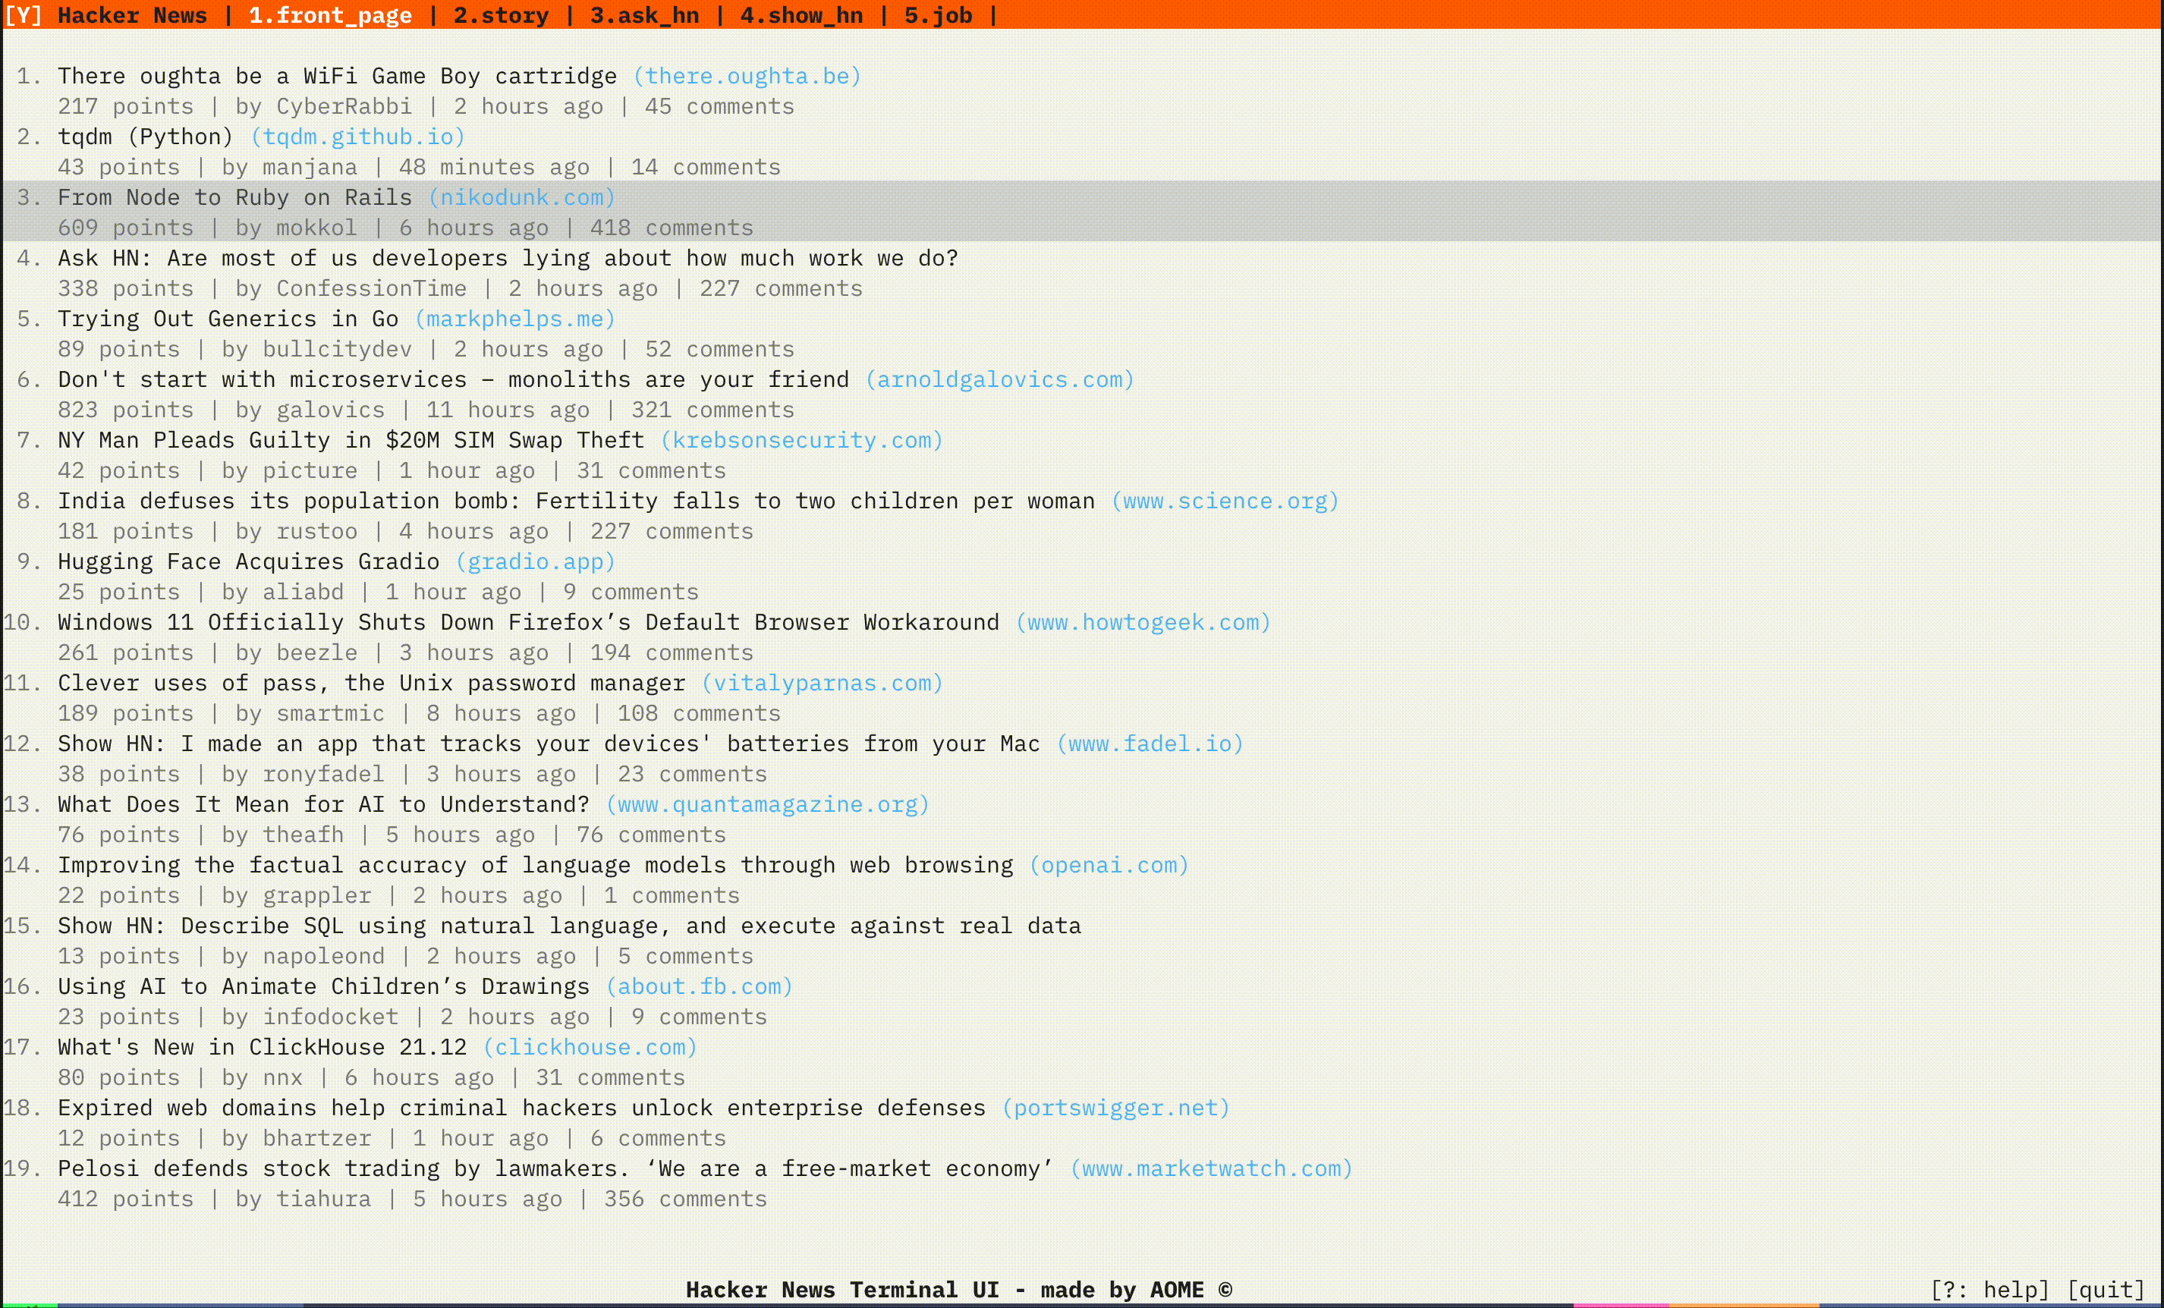
Task: Go to the 5.job tab
Action: click(937, 15)
